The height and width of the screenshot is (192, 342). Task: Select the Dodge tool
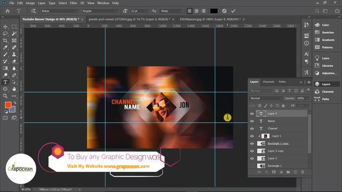pyautogui.click(x=5, y=75)
